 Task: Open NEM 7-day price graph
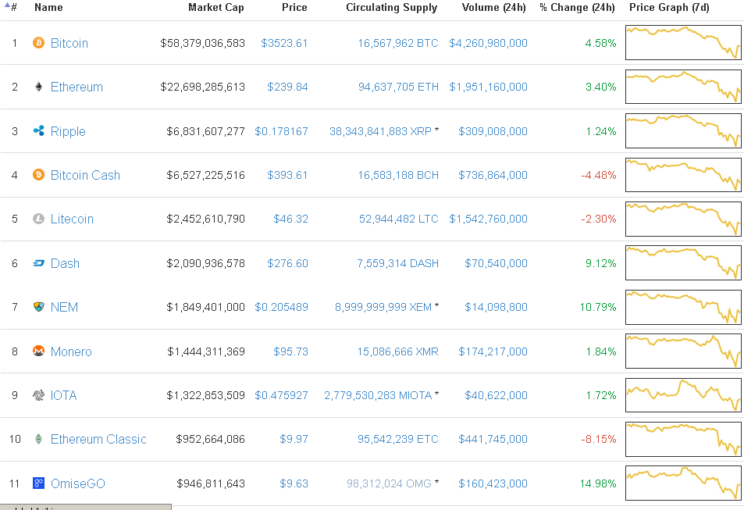click(683, 307)
